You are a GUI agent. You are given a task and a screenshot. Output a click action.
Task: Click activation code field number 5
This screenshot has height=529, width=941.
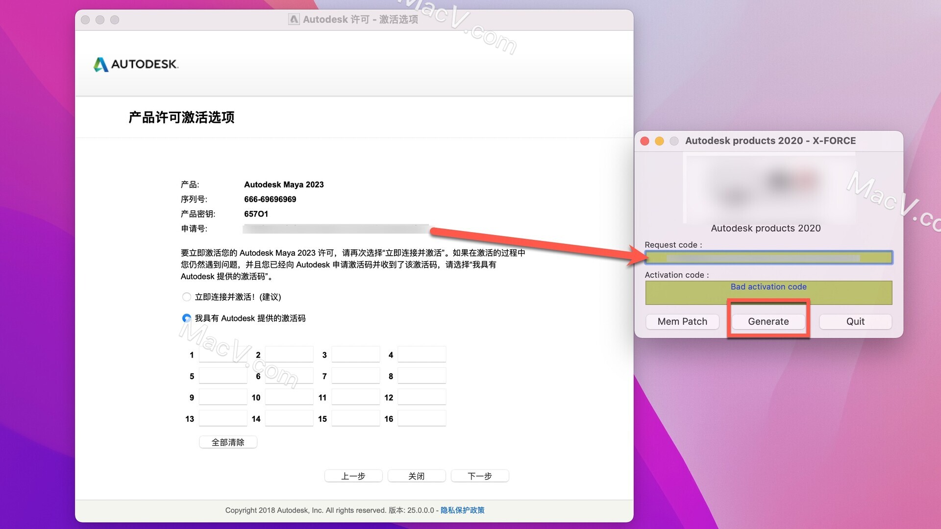click(x=223, y=376)
